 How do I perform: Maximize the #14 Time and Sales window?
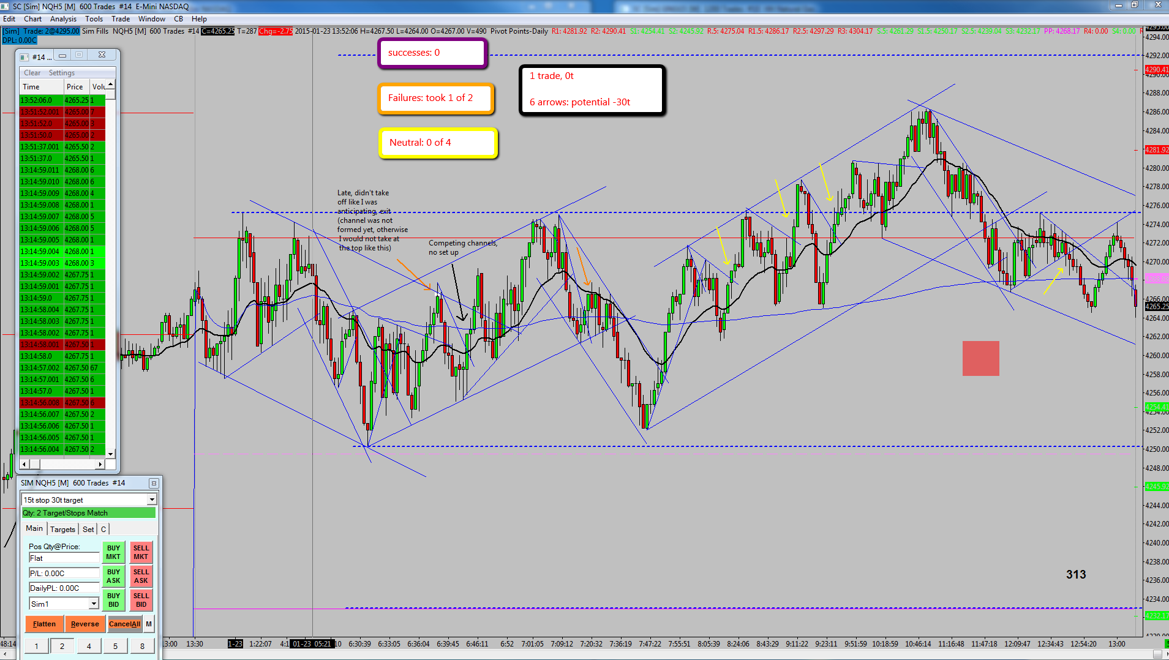(79, 55)
